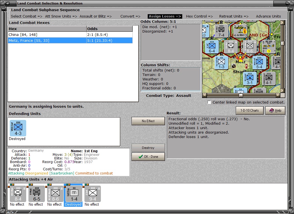This screenshot has width=294, height=214.
Task: Click the Assault or Blitz subphase step
Action: [96, 16]
